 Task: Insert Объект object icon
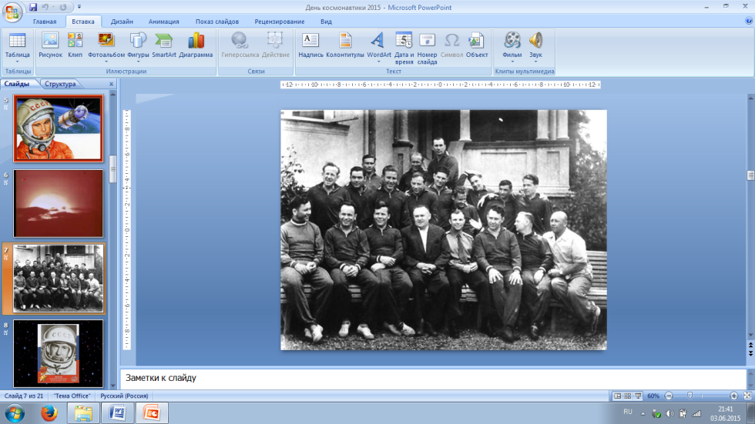[x=477, y=45]
